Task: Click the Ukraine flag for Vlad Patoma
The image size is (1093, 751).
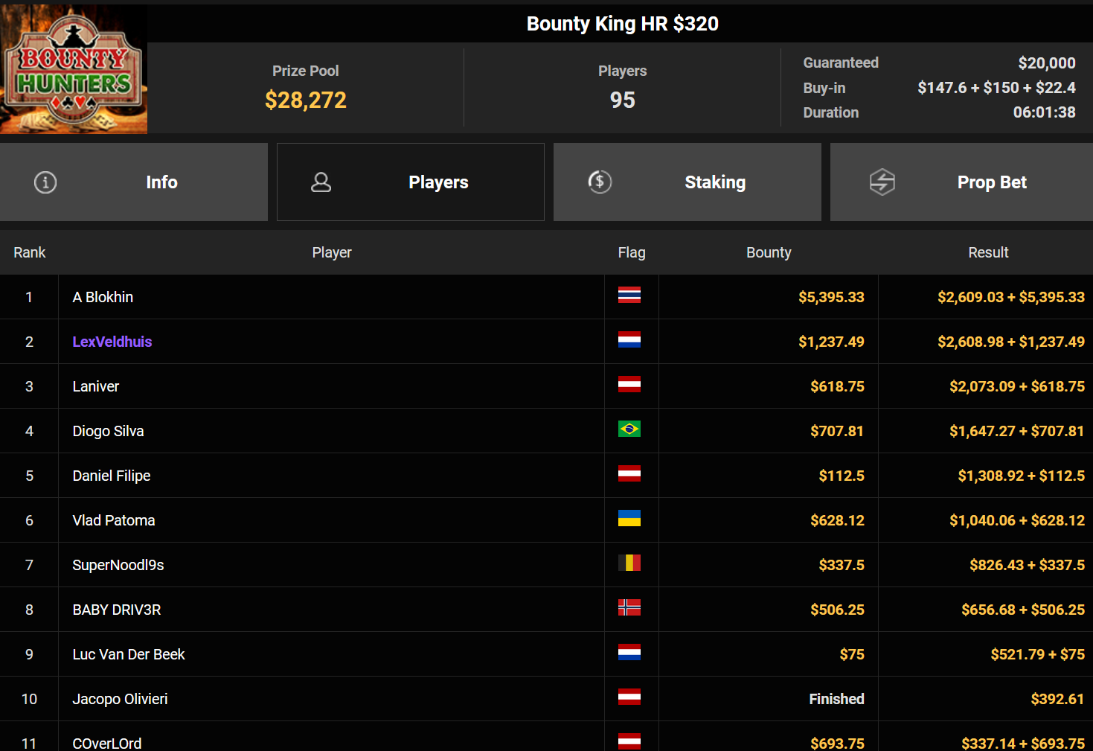Action: pos(629,519)
